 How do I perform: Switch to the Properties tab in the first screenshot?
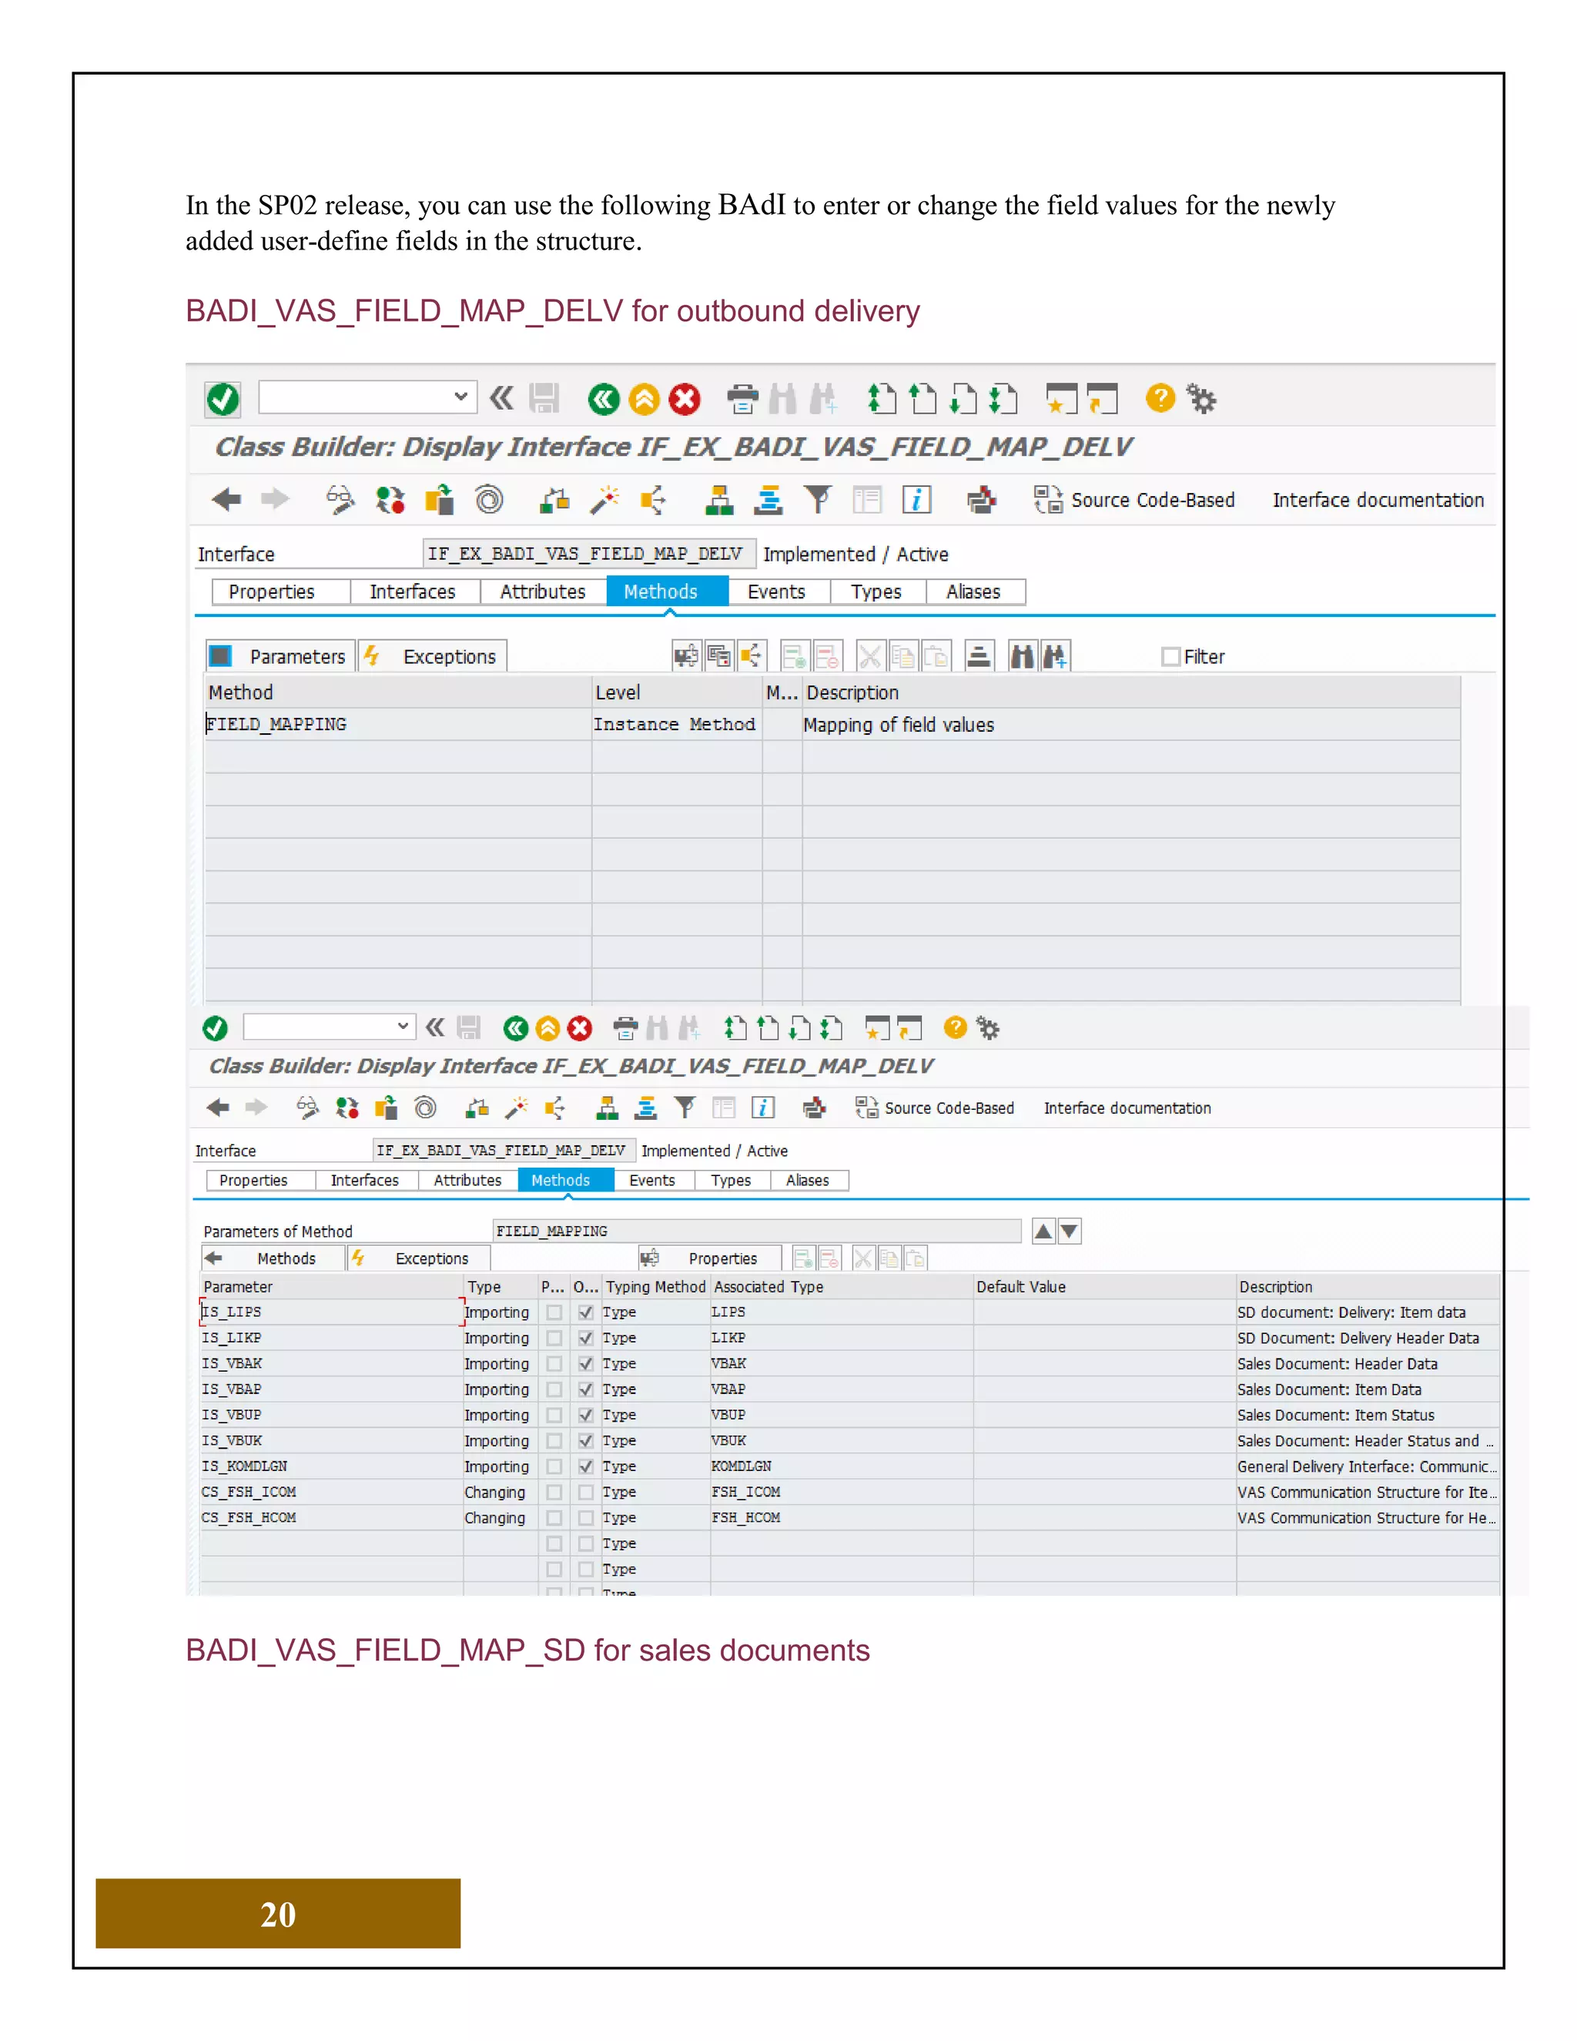pyautogui.click(x=272, y=592)
